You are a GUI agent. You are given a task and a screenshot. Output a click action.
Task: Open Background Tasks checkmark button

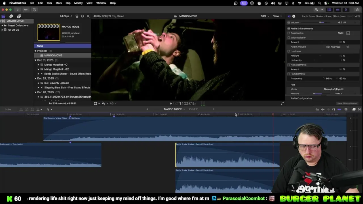(34, 10)
